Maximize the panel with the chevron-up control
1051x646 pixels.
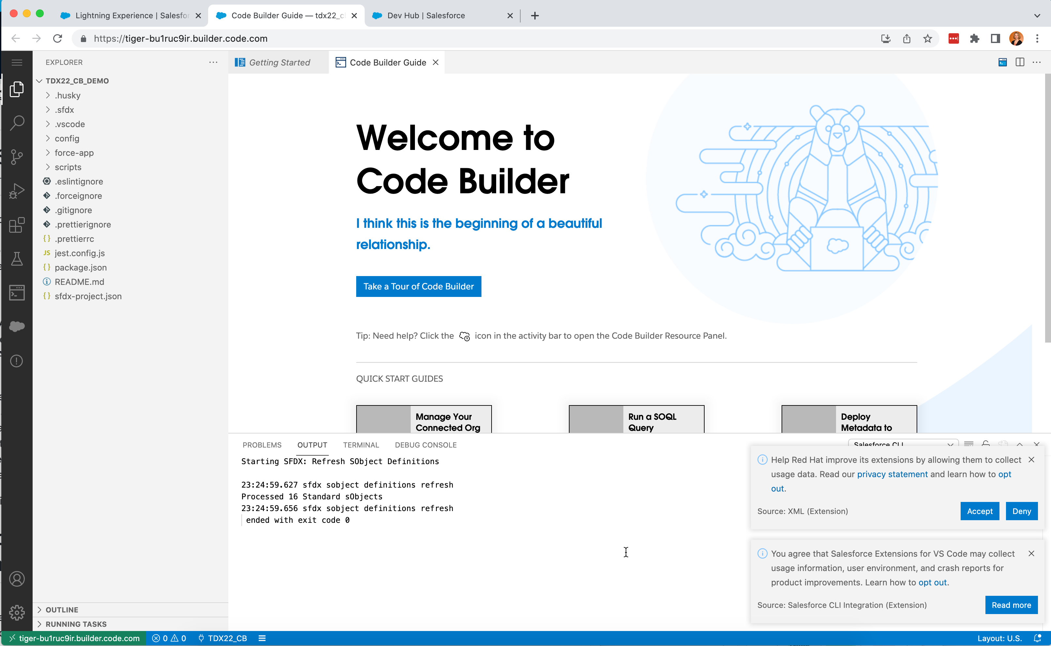[1020, 444]
